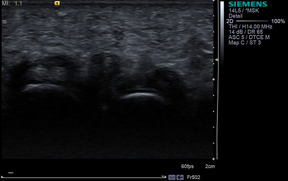Screen dimensions: 288x181
Task: Select the focal zone triangle marker
Action: [x=216, y=60]
